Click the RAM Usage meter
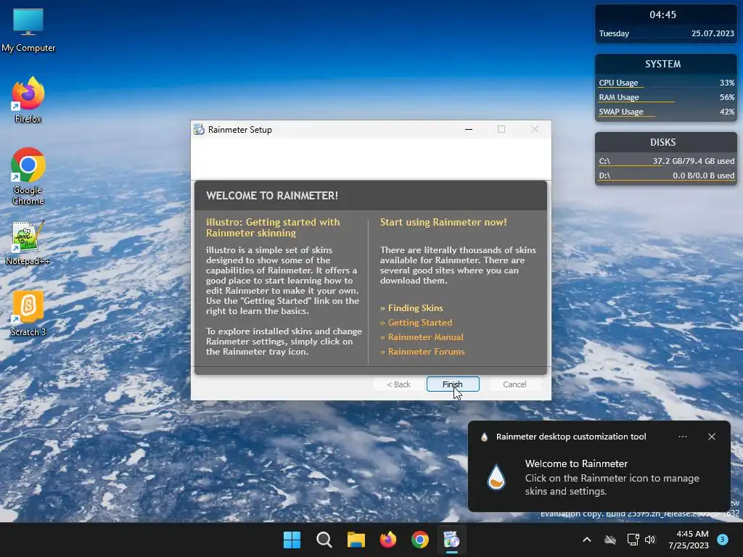The image size is (743, 557). click(666, 98)
